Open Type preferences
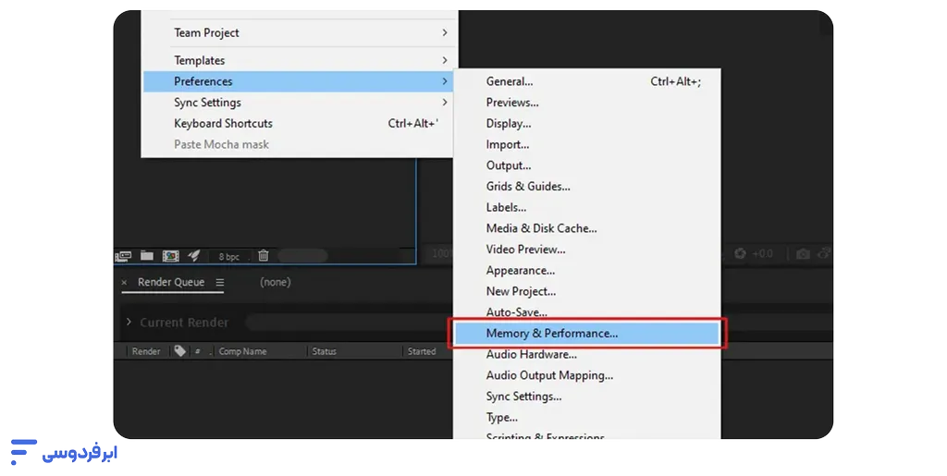Screen dimensions: 947x476 (x=587, y=418)
